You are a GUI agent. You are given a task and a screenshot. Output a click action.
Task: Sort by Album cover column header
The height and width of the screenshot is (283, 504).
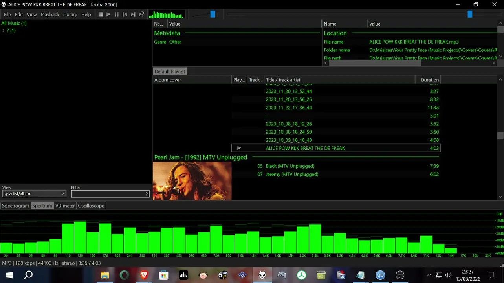[x=192, y=80]
